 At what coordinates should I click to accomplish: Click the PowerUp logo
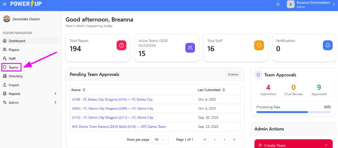pos(26,4)
